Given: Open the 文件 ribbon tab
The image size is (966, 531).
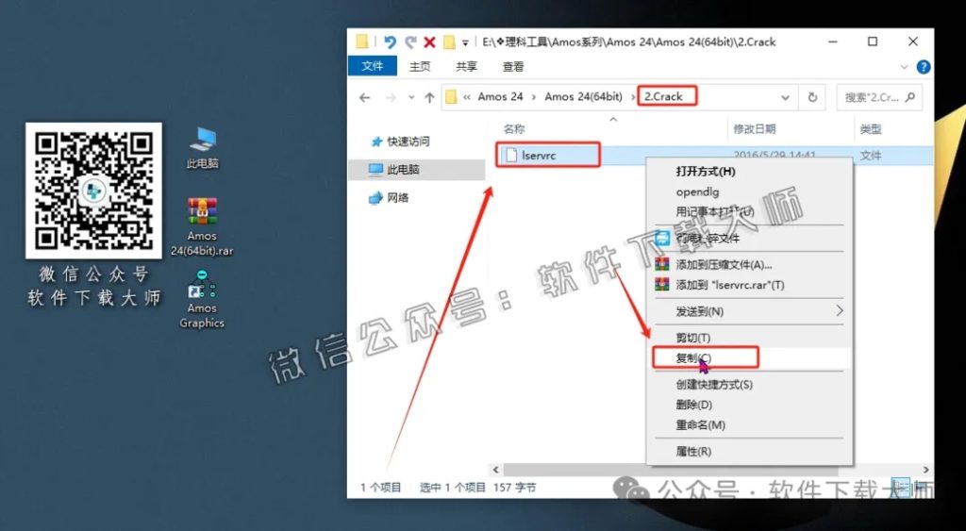Looking at the screenshot, I should pyautogui.click(x=372, y=66).
